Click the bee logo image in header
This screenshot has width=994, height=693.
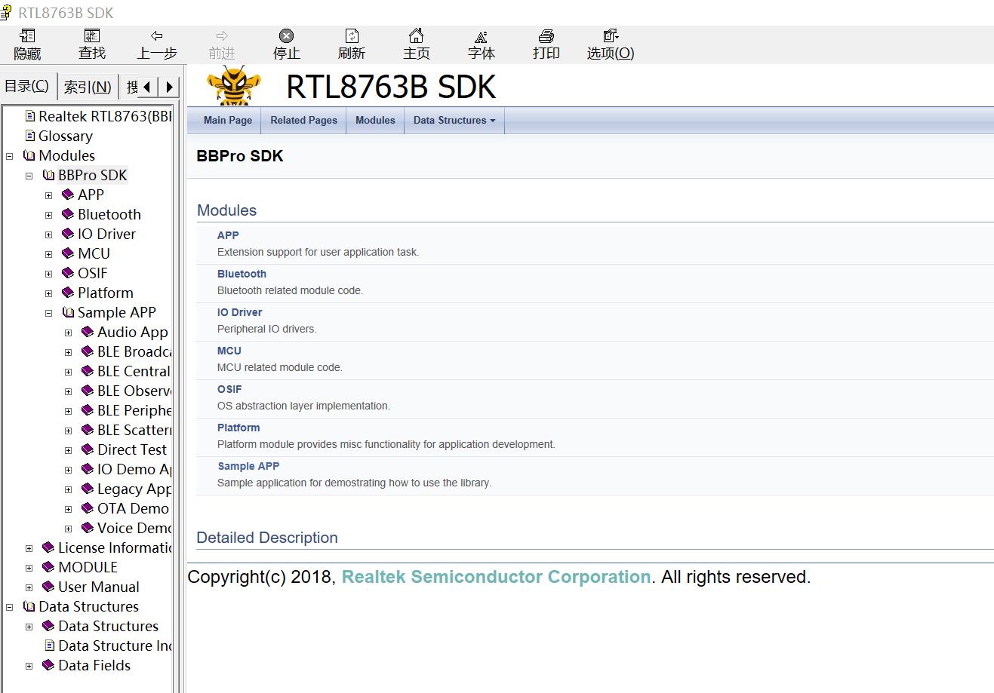click(x=234, y=85)
